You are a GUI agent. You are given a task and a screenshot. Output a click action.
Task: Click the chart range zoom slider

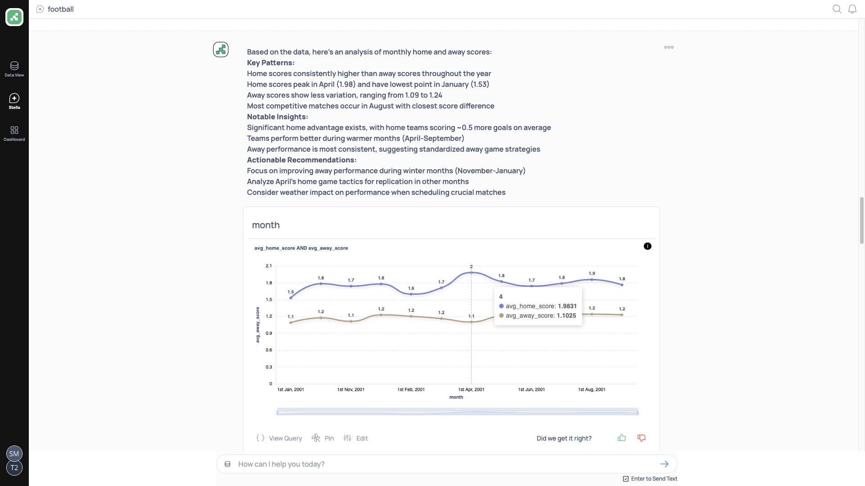tap(457, 412)
